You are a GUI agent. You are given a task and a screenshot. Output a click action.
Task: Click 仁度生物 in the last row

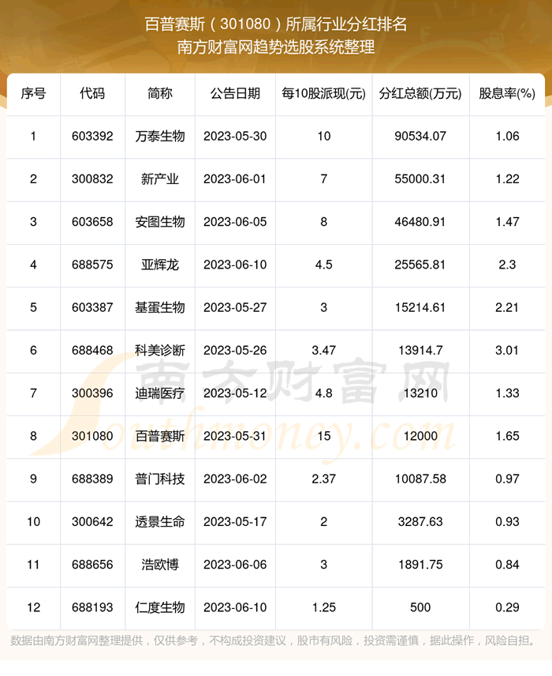(160, 607)
